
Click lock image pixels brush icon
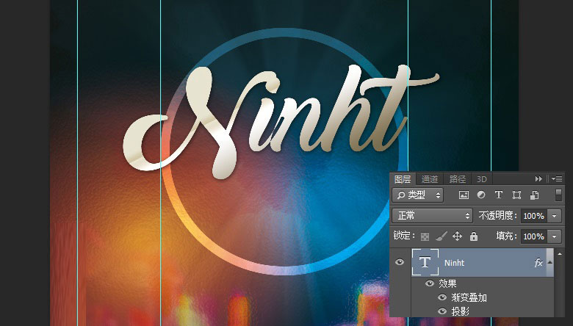[x=441, y=236]
